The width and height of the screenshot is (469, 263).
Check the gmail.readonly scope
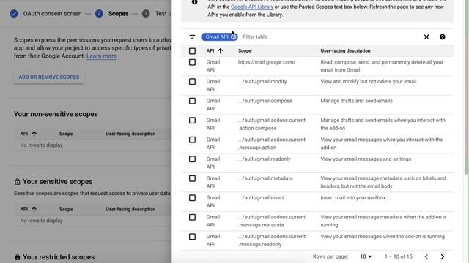click(x=192, y=159)
